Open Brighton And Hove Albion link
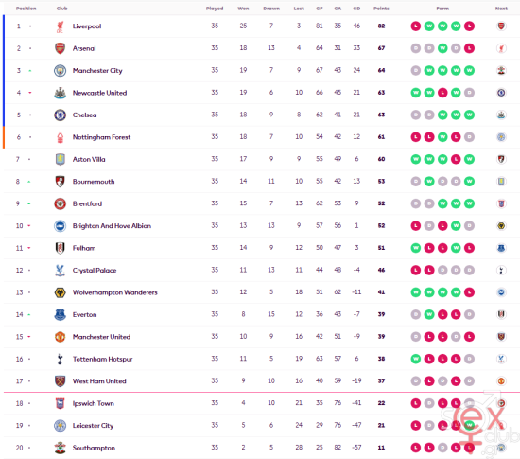This screenshot has width=520, height=459. pos(112,226)
